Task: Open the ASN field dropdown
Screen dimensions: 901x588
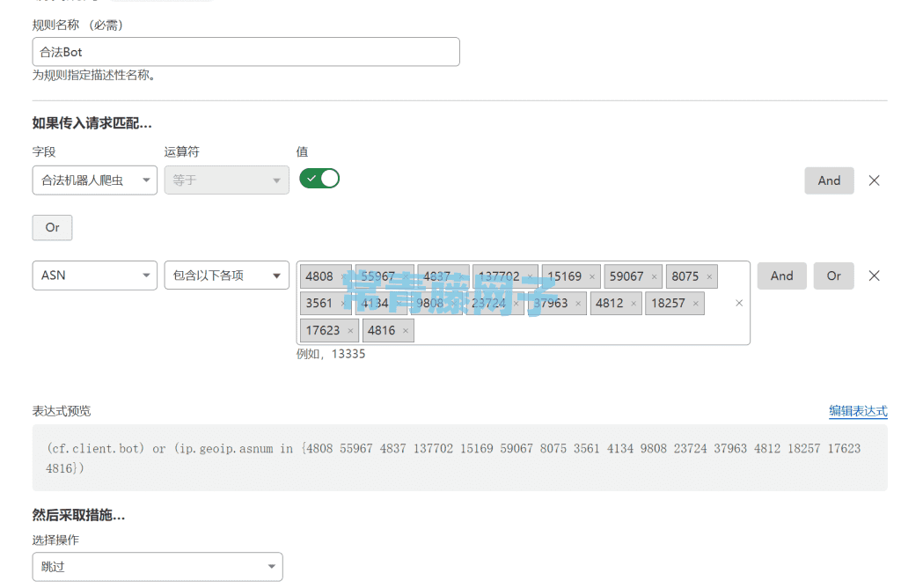Action: click(95, 276)
